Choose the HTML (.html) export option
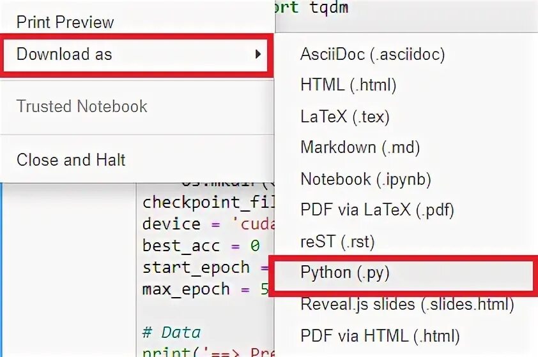 pos(348,85)
